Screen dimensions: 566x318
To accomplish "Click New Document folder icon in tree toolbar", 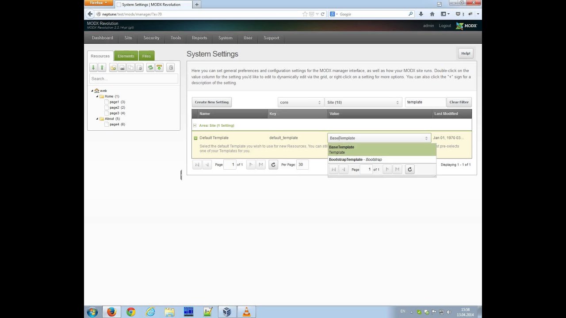I will click(x=113, y=68).
